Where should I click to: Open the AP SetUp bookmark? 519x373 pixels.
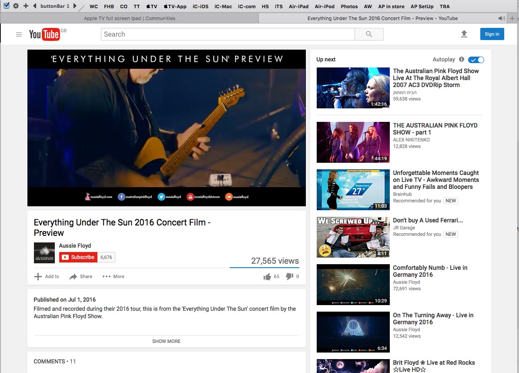(x=422, y=6)
